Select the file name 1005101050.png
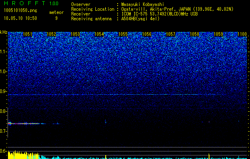Image resolution: width=250 pixels, height=159 pixels. tap(21, 10)
